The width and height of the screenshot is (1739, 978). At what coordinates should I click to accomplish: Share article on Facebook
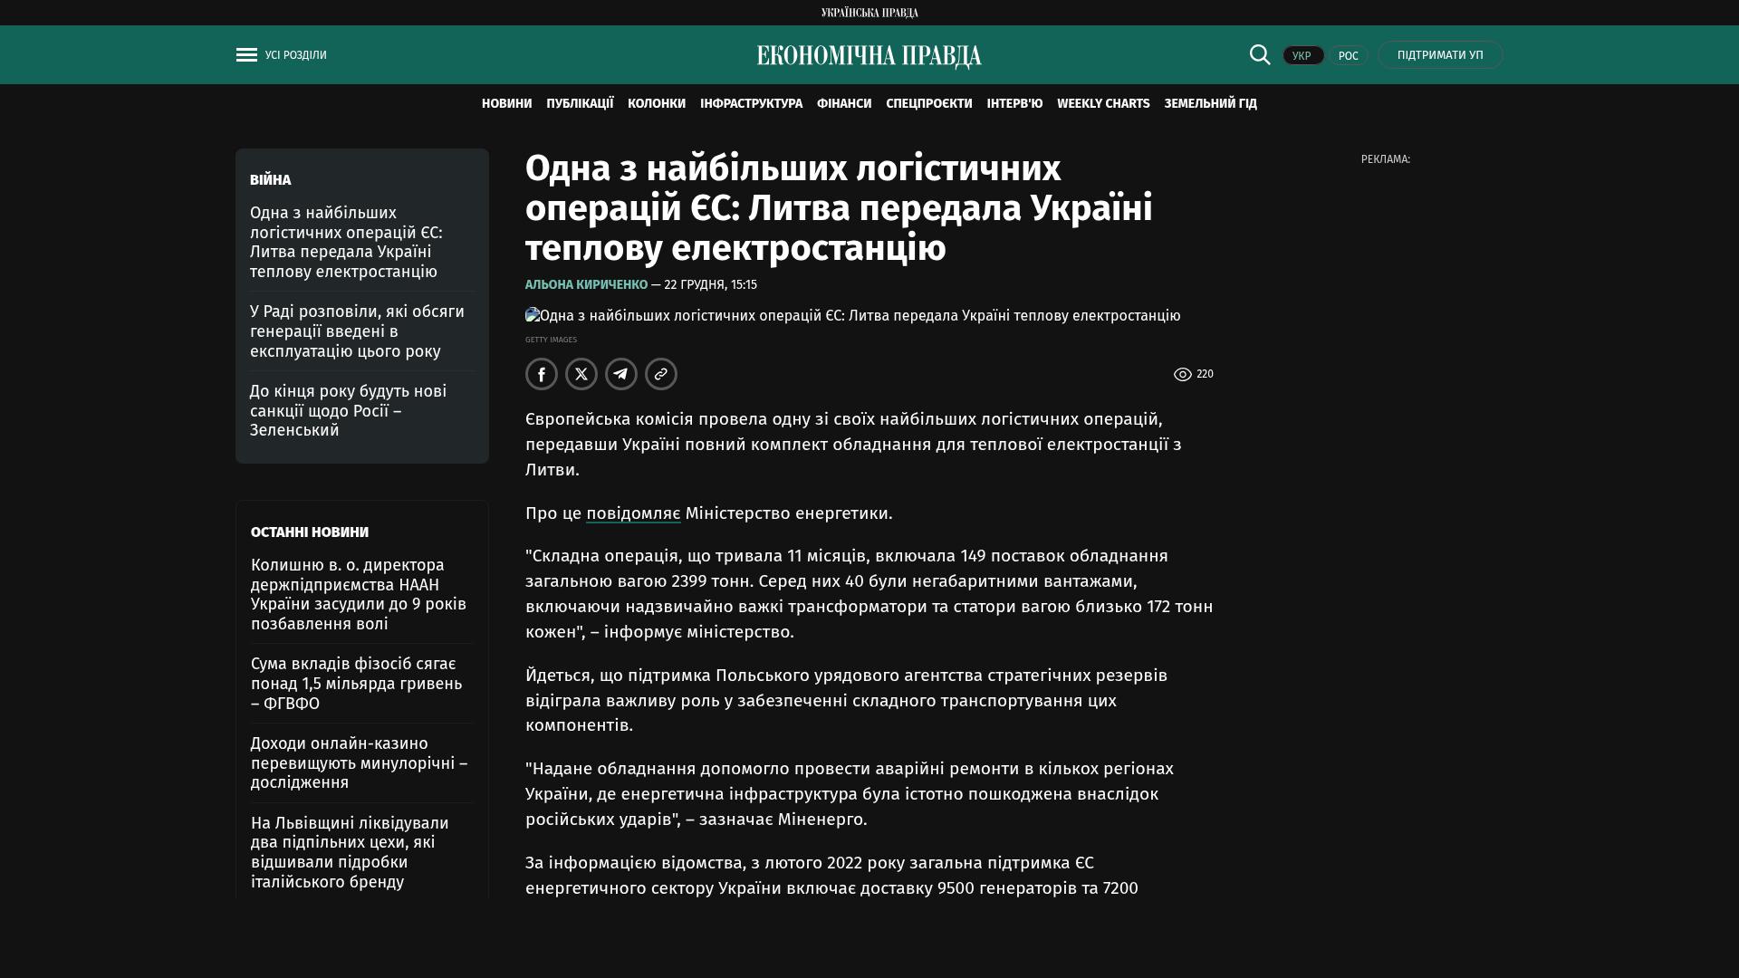pyautogui.click(x=542, y=374)
